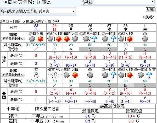Click the 1 金 date header
Image resolution: width=157 pixels, height=123 pixels.
(145, 28)
